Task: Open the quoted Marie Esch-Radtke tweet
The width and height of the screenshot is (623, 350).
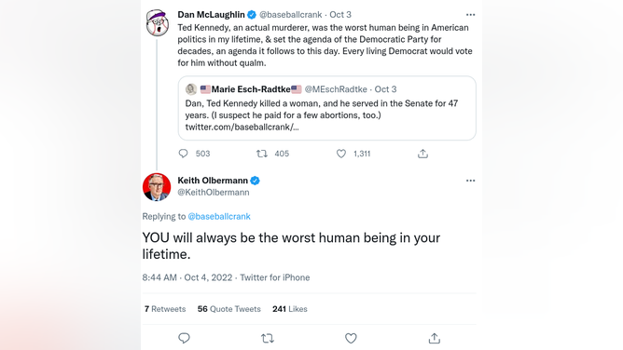Action: coord(327,108)
